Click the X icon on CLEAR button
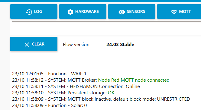Viewport: 201px width, 110px height. coord(27,45)
